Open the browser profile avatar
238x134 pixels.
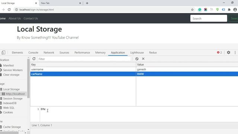tap(235, 10)
